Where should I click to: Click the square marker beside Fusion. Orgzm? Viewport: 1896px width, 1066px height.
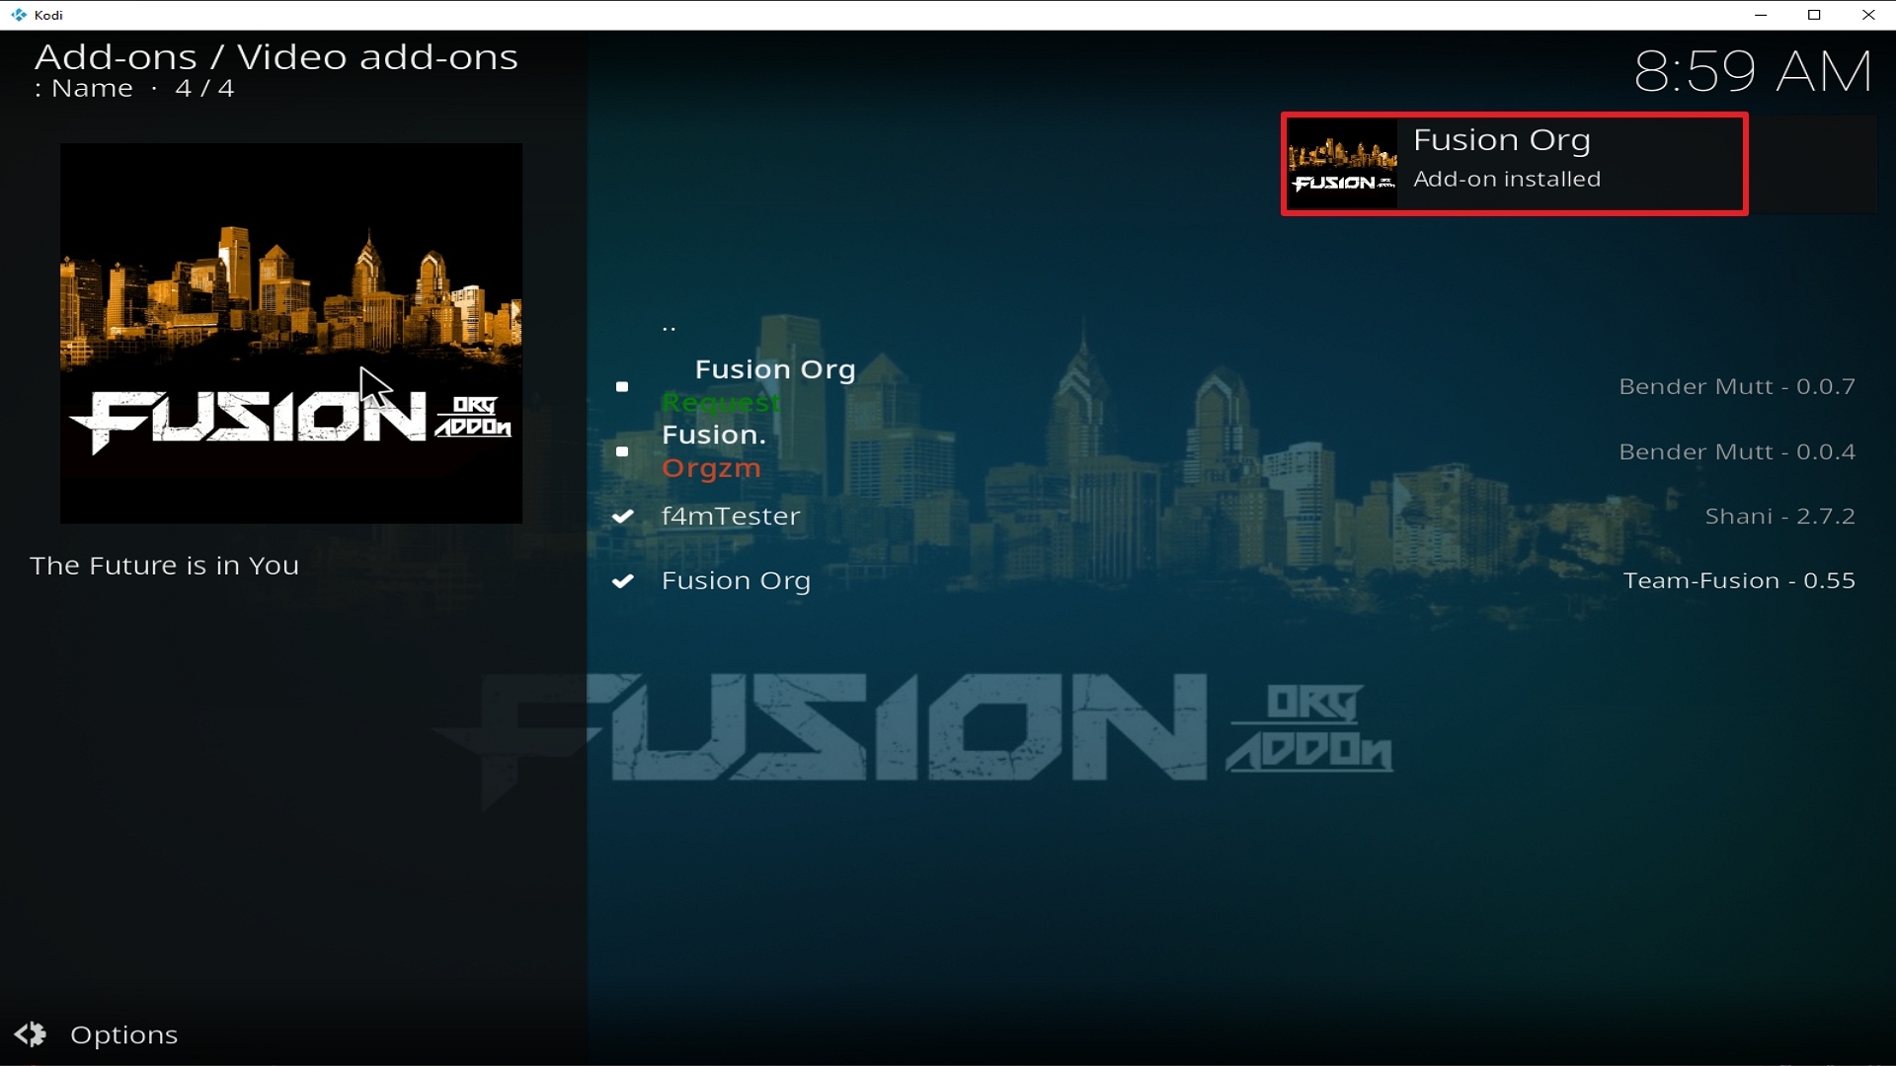622,452
